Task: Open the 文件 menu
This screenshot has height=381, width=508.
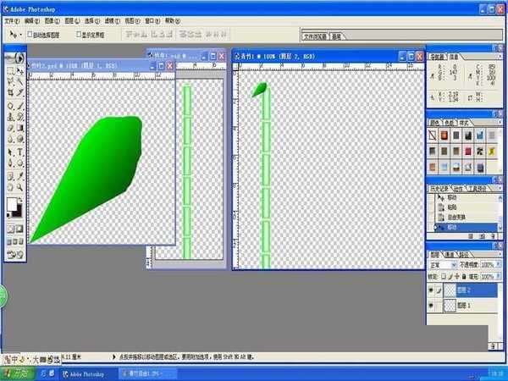Action: (11, 18)
